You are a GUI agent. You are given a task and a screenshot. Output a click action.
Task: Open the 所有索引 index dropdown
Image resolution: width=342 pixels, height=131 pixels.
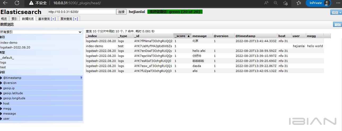coord(41,32)
